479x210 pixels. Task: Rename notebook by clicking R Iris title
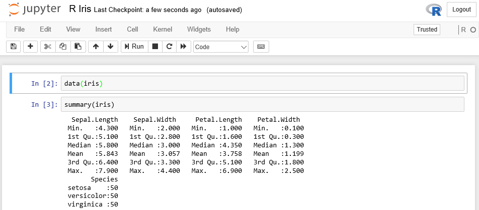[79, 10]
